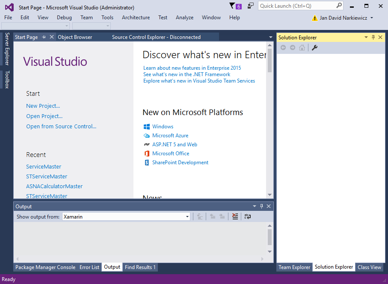Click the Visual Studio logo icon in the title bar

pos(6,6)
